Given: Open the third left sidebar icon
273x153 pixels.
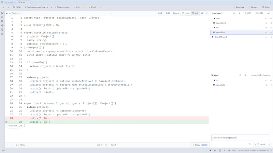Looking at the screenshot, I should click(x=2, y=21).
